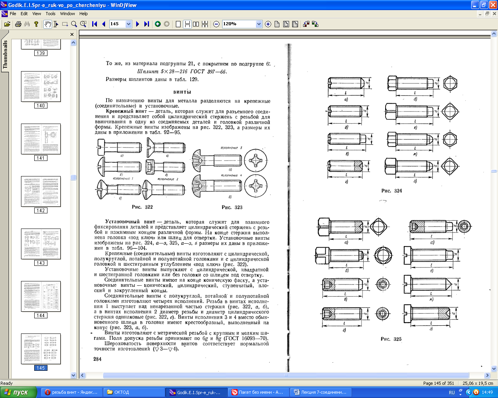Click the page number field showing 145
This screenshot has height=398, width=498.
pos(117,24)
